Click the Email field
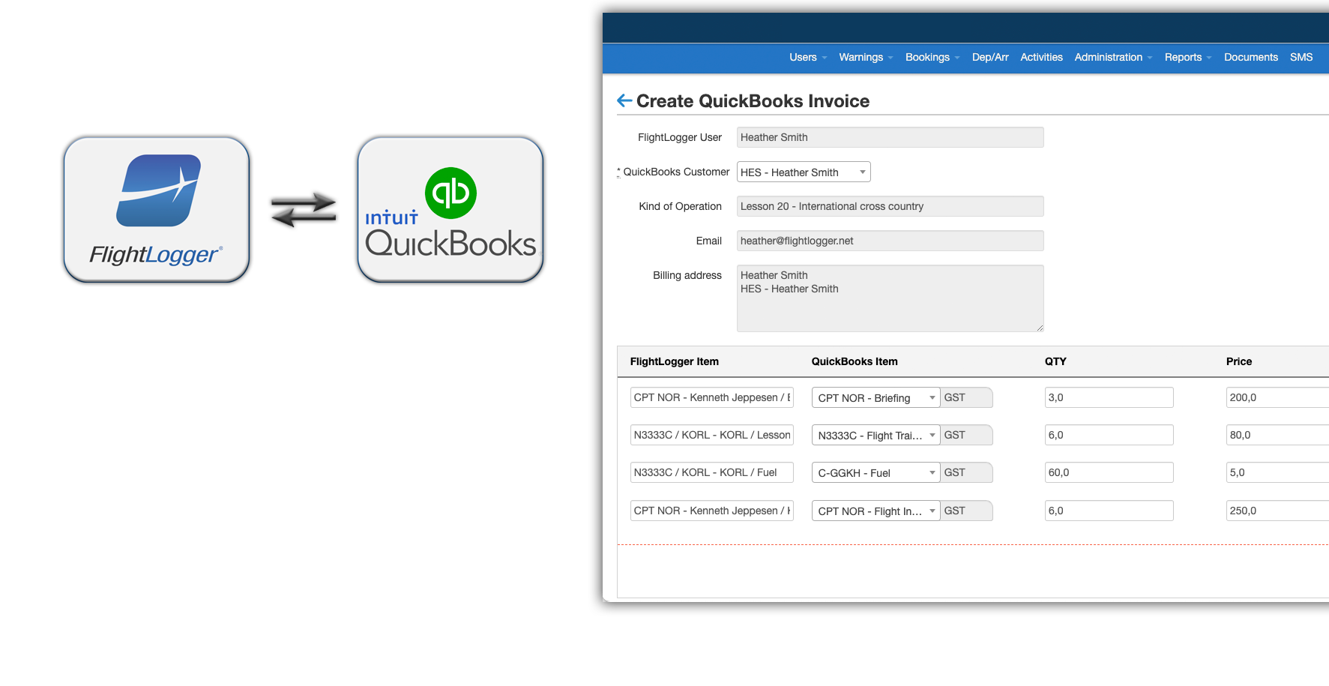 [x=890, y=241]
